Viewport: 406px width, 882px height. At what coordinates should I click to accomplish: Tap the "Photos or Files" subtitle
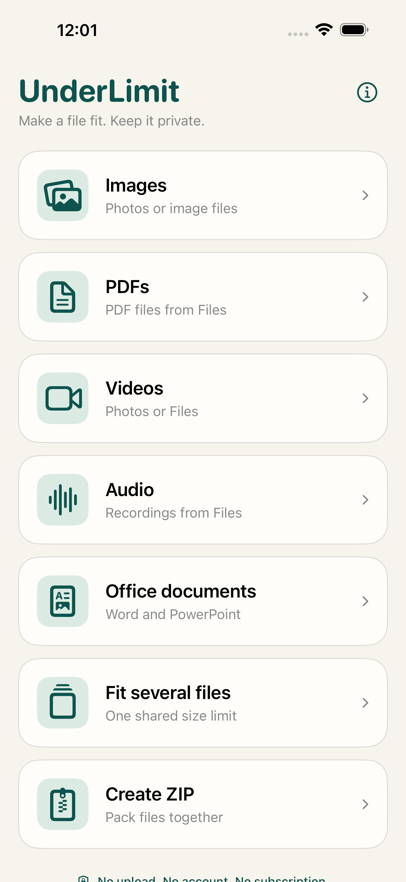(152, 411)
